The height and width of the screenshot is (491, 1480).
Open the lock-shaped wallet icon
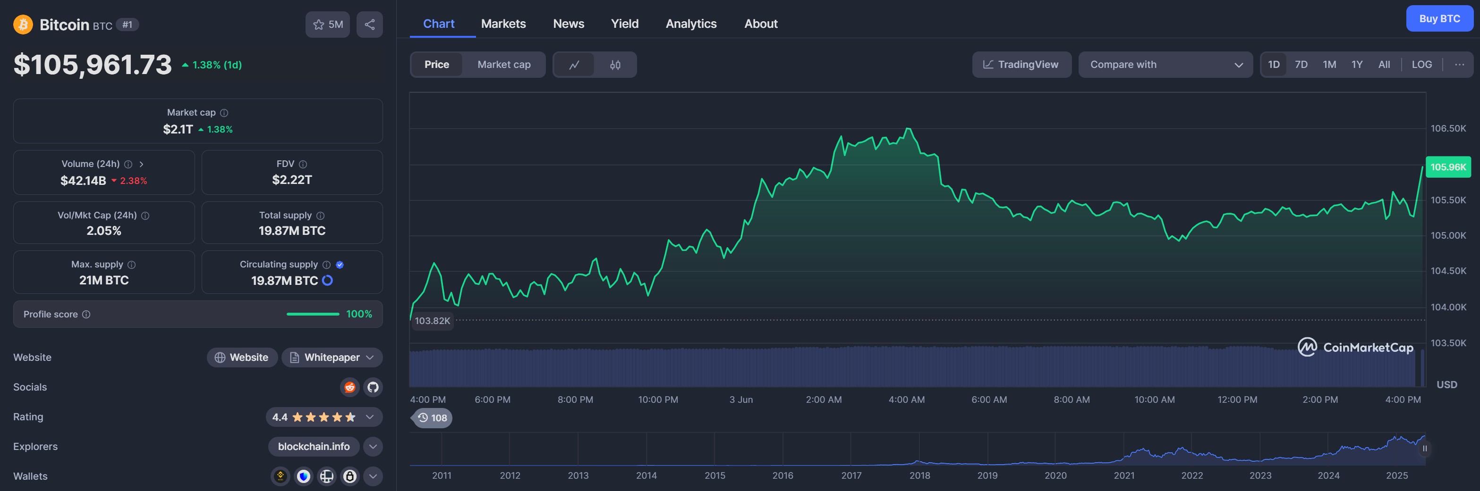point(349,476)
